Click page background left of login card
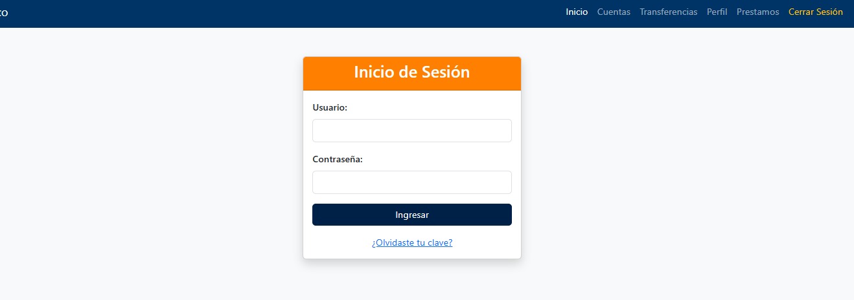Image resolution: width=854 pixels, height=300 pixels. [x=149, y=162]
